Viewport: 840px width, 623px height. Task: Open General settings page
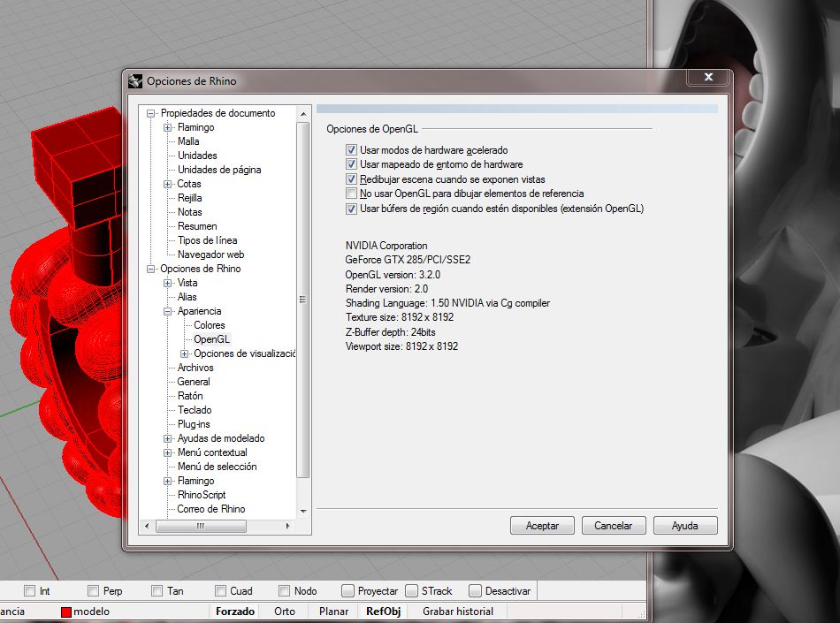[x=194, y=382]
